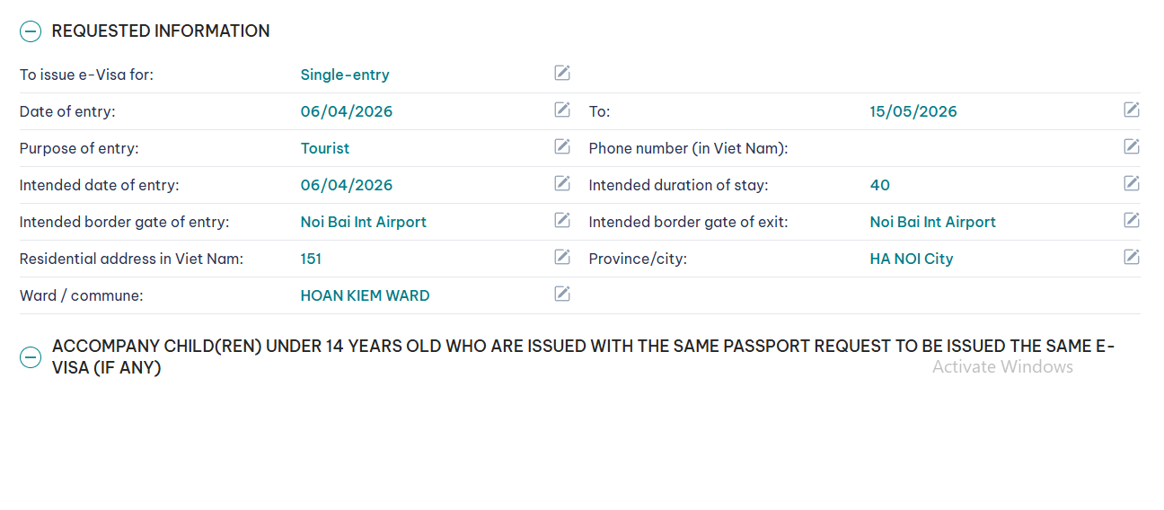Collapse the Accompany Children section

(31, 357)
